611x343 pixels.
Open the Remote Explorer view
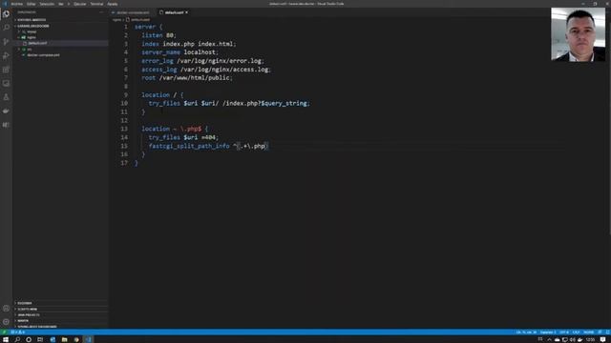pos(6,83)
